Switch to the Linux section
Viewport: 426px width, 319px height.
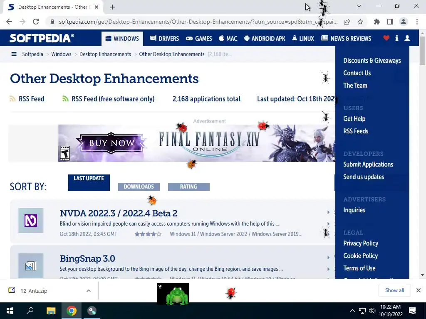[x=303, y=39]
